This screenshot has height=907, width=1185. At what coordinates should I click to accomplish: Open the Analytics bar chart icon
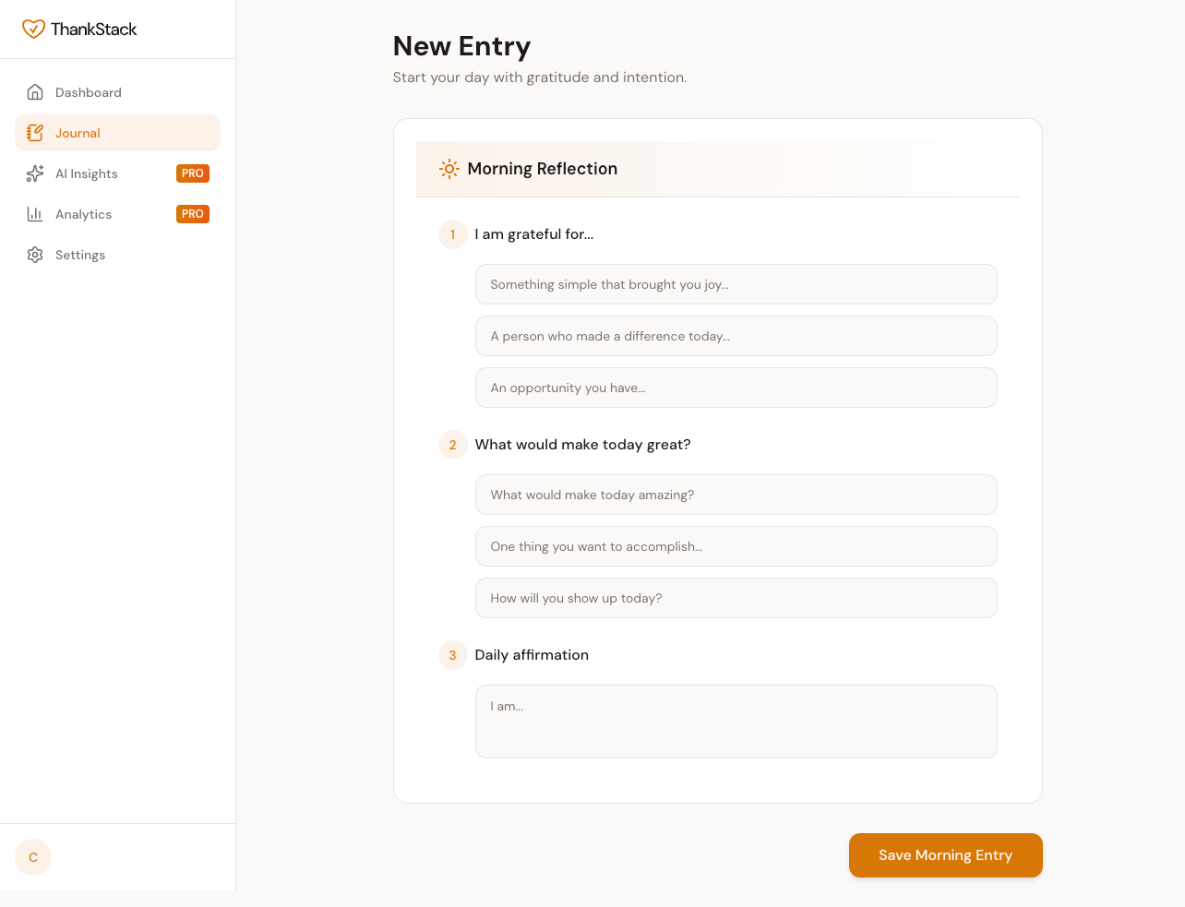(34, 213)
